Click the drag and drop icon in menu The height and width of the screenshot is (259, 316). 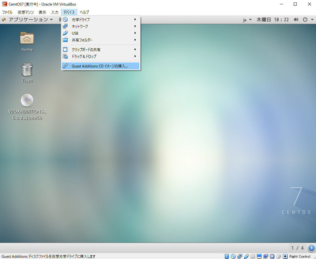65,56
